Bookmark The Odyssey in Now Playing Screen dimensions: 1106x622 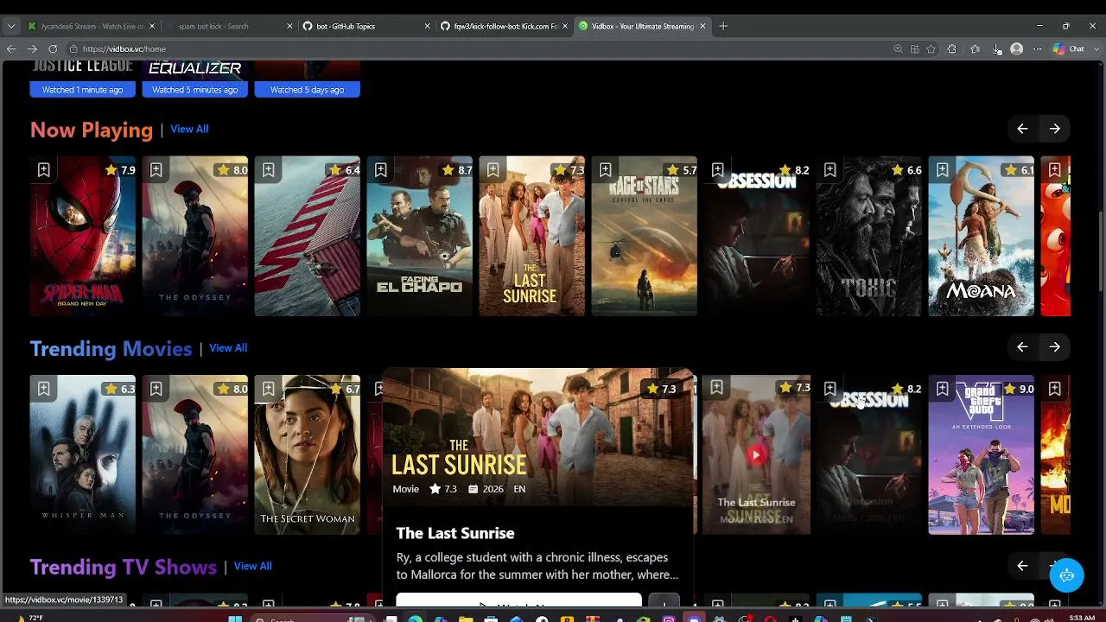pyautogui.click(x=156, y=170)
